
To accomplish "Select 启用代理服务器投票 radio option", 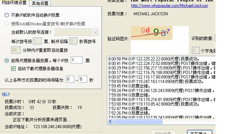I will (x=7, y=61).
